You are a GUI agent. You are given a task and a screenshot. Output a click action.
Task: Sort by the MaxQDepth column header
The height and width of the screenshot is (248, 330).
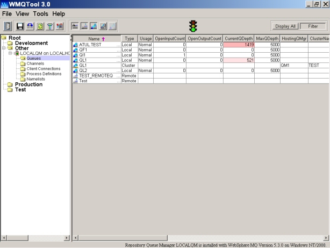(x=267, y=39)
